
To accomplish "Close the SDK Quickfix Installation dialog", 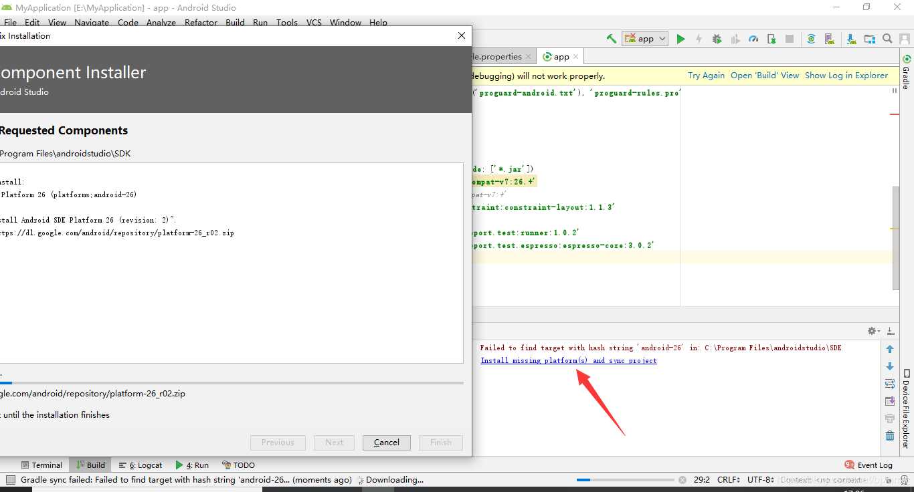I will click(461, 35).
